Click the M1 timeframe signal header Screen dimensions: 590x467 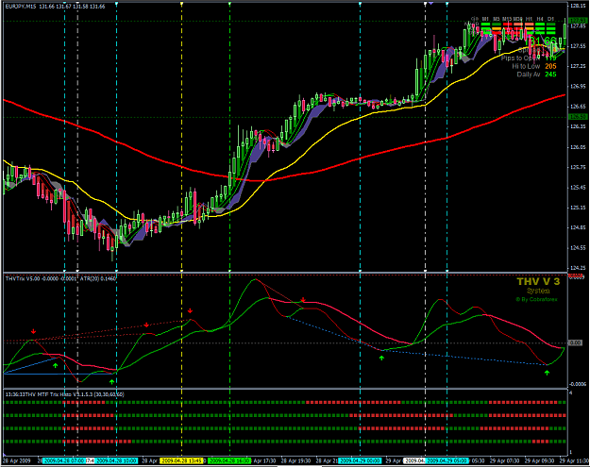coord(486,19)
